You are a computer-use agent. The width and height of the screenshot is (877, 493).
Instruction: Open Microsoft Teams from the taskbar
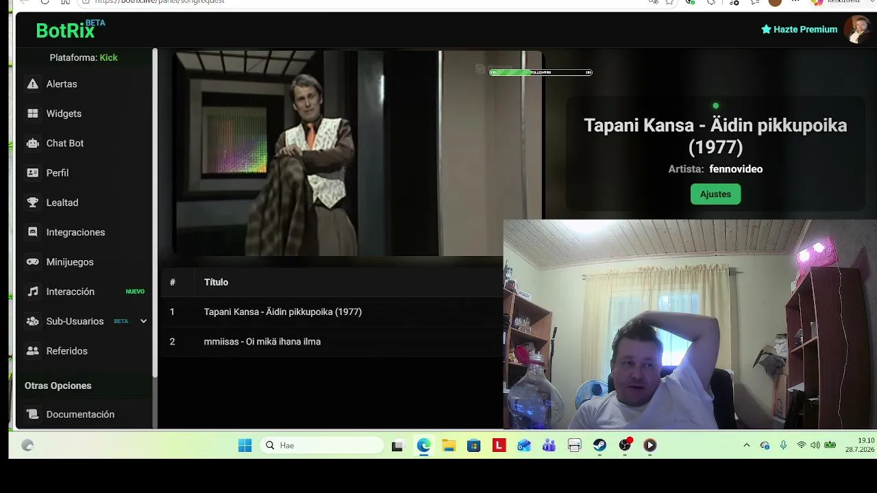click(x=549, y=446)
